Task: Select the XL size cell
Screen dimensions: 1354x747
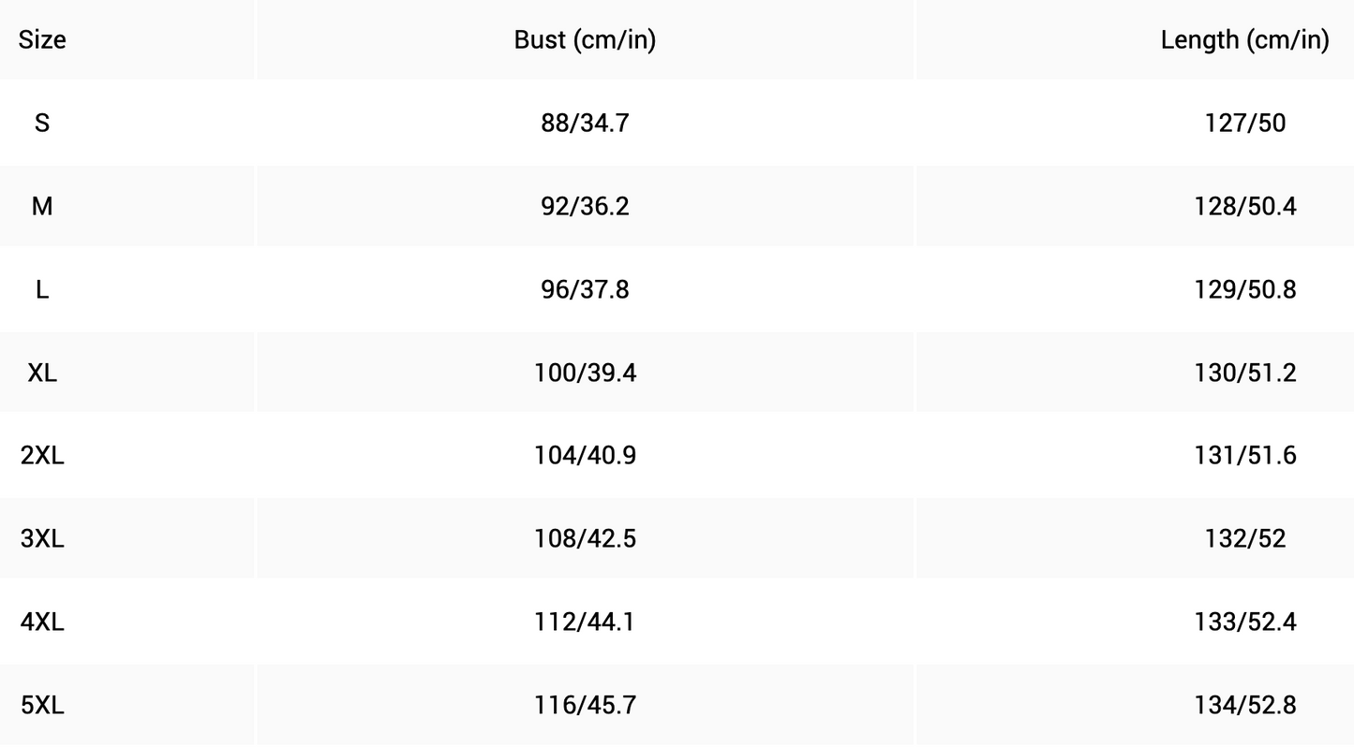Action: [x=42, y=373]
